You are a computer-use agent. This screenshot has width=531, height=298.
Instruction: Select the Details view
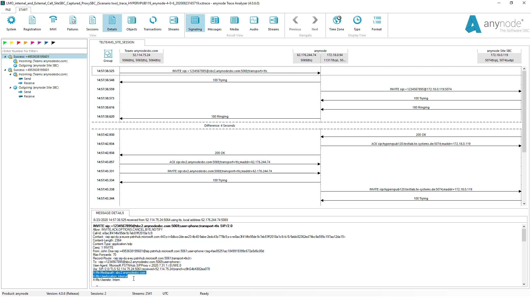112,23
